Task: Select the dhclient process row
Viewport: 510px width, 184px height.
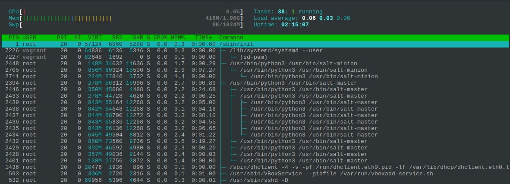Action: 255,167
